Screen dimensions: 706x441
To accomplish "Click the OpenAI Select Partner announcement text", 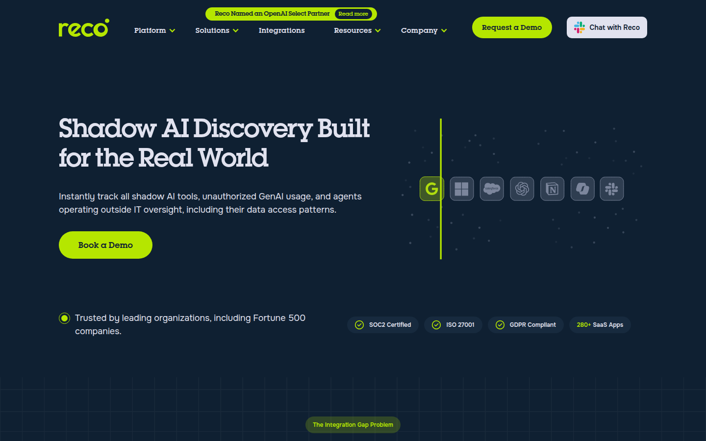I will pos(272,14).
